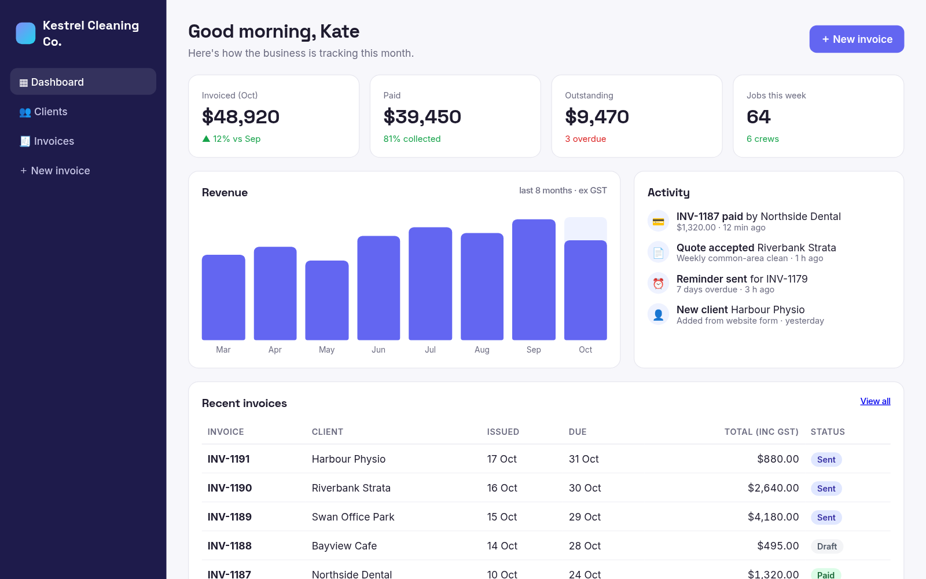Click the Jobs this week 64 card
Screen dimensions: 926x579
tap(818, 116)
